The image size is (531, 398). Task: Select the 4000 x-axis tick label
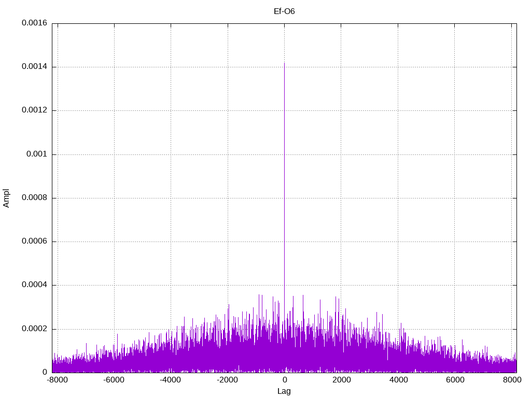tap(398, 380)
